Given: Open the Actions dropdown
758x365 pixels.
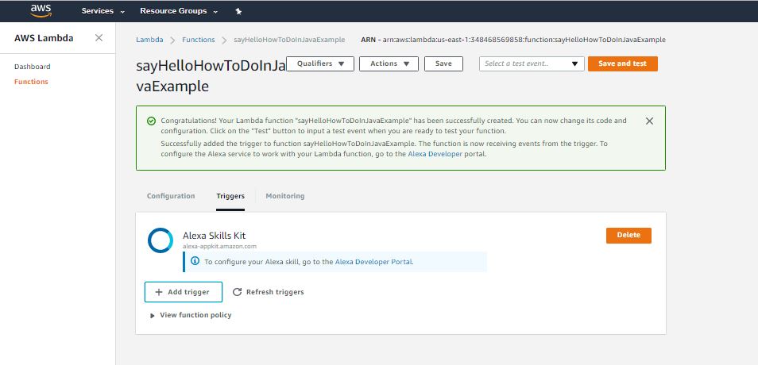Looking at the screenshot, I should point(389,63).
